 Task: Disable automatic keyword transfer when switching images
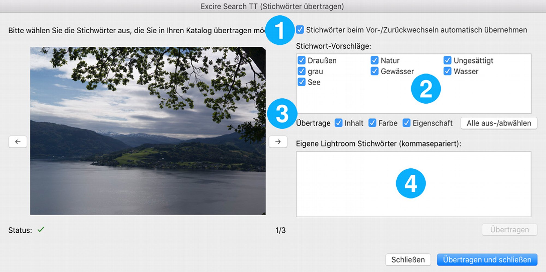(x=300, y=30)
